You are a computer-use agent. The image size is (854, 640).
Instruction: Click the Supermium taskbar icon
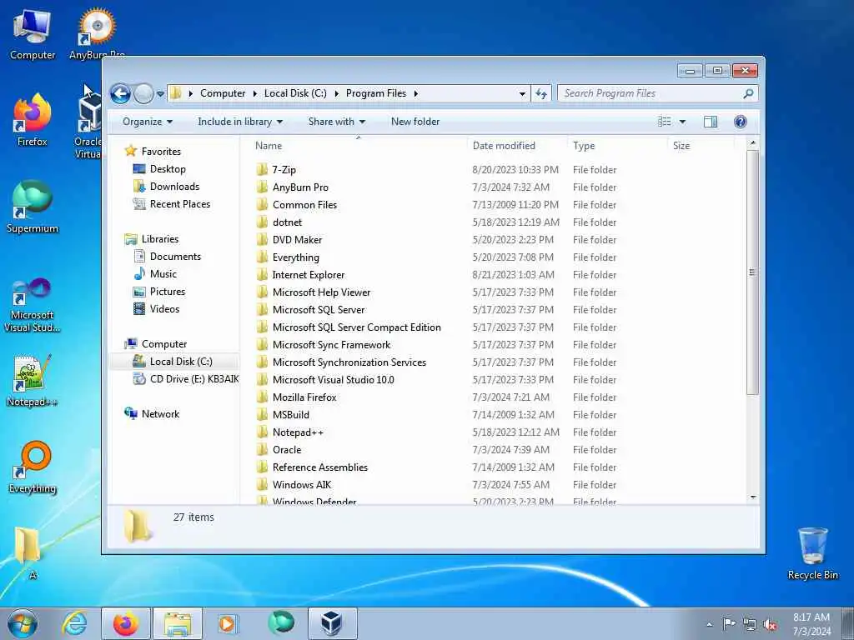(280, 623)
